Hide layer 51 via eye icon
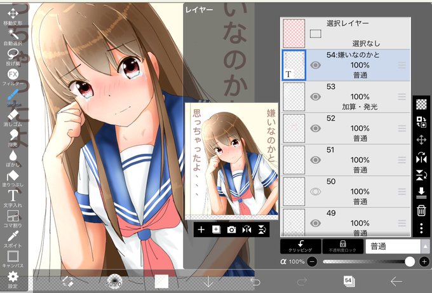Screen dimensions: 432x293 pos(316,160)
